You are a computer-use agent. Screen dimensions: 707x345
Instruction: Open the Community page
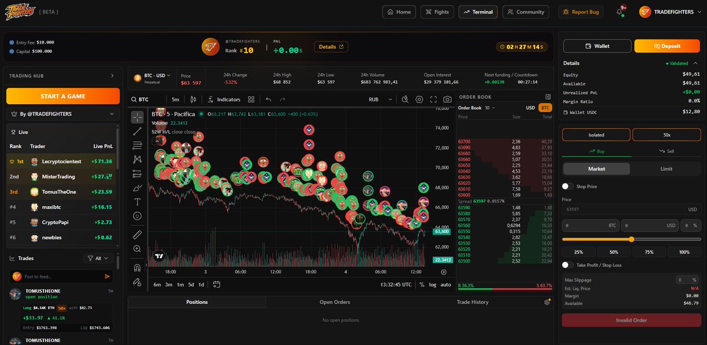point(526,12)
